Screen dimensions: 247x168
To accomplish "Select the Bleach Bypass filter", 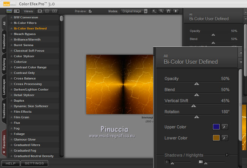I will 25,34.
